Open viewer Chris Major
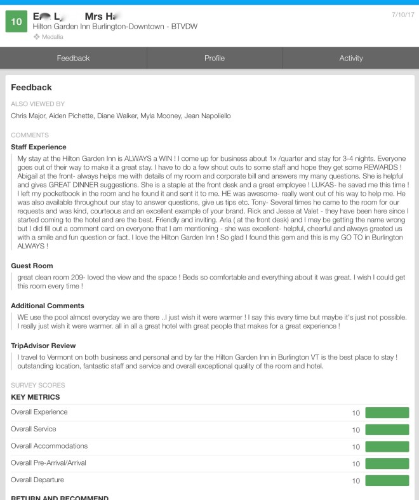 coord(29,116)
